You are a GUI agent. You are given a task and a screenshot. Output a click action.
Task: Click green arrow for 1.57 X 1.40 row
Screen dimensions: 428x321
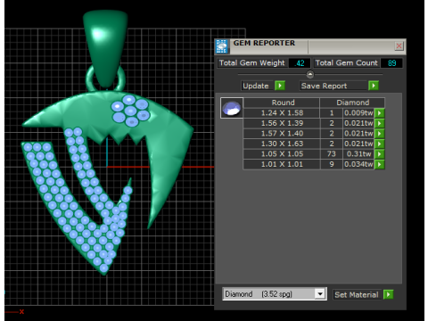[x=379, y=134]
